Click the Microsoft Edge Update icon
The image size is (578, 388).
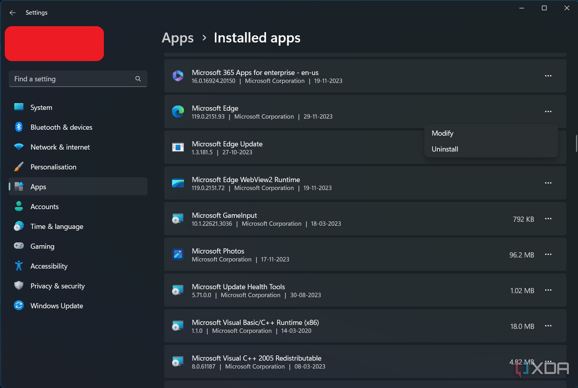point(178,147)
